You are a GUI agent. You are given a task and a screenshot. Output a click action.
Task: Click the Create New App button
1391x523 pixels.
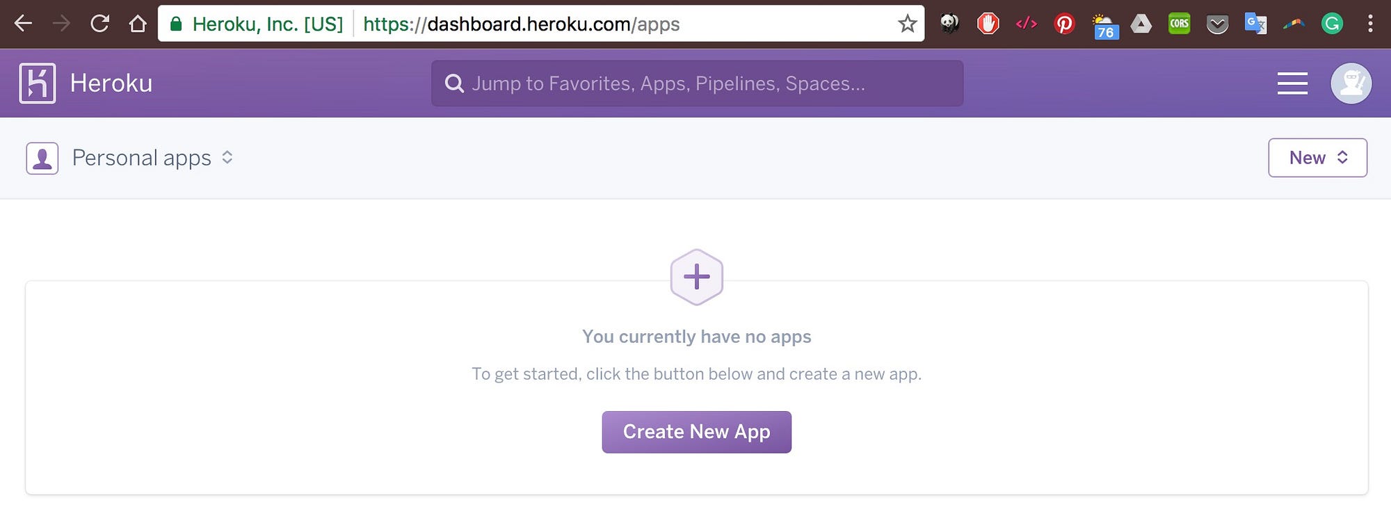696,432
